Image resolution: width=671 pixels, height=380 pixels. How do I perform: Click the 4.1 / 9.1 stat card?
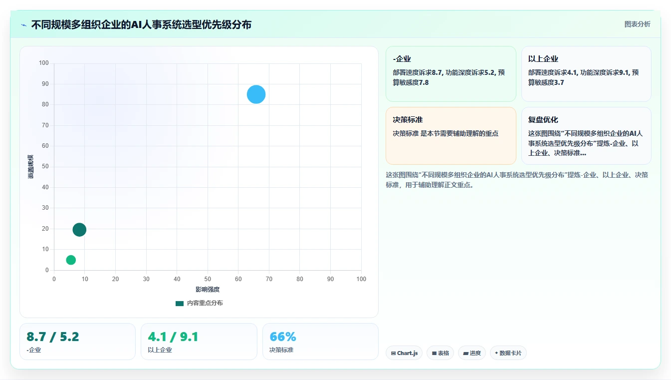pyautogui.click(x=199, y=342)
